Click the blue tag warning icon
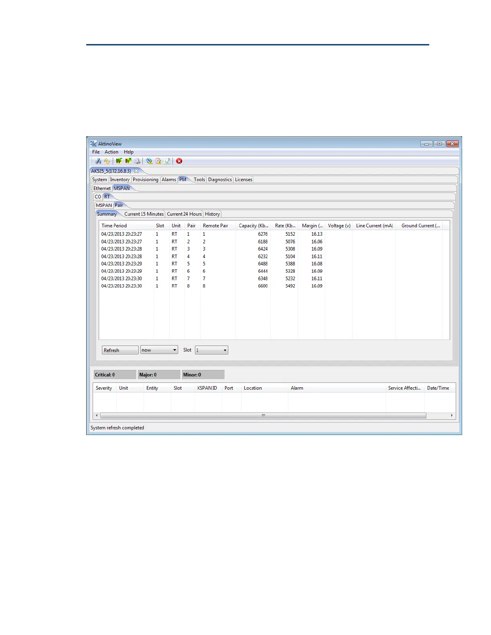This screenshot has width=491, height=635. click(x=149, y=161)
